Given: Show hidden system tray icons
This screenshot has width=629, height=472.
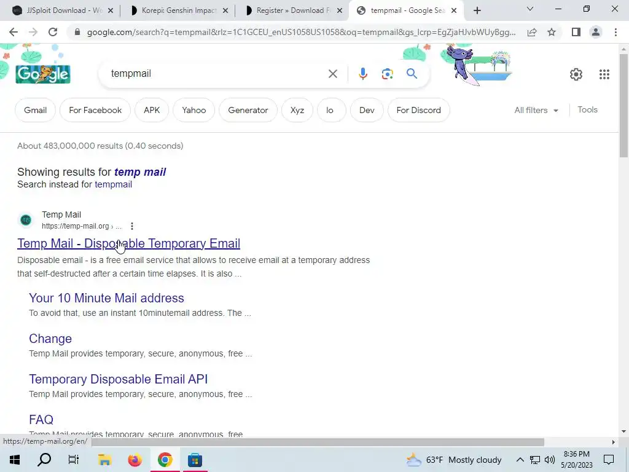Looking at the screenshot, I should pyautogui.click(x=520, y=460).
